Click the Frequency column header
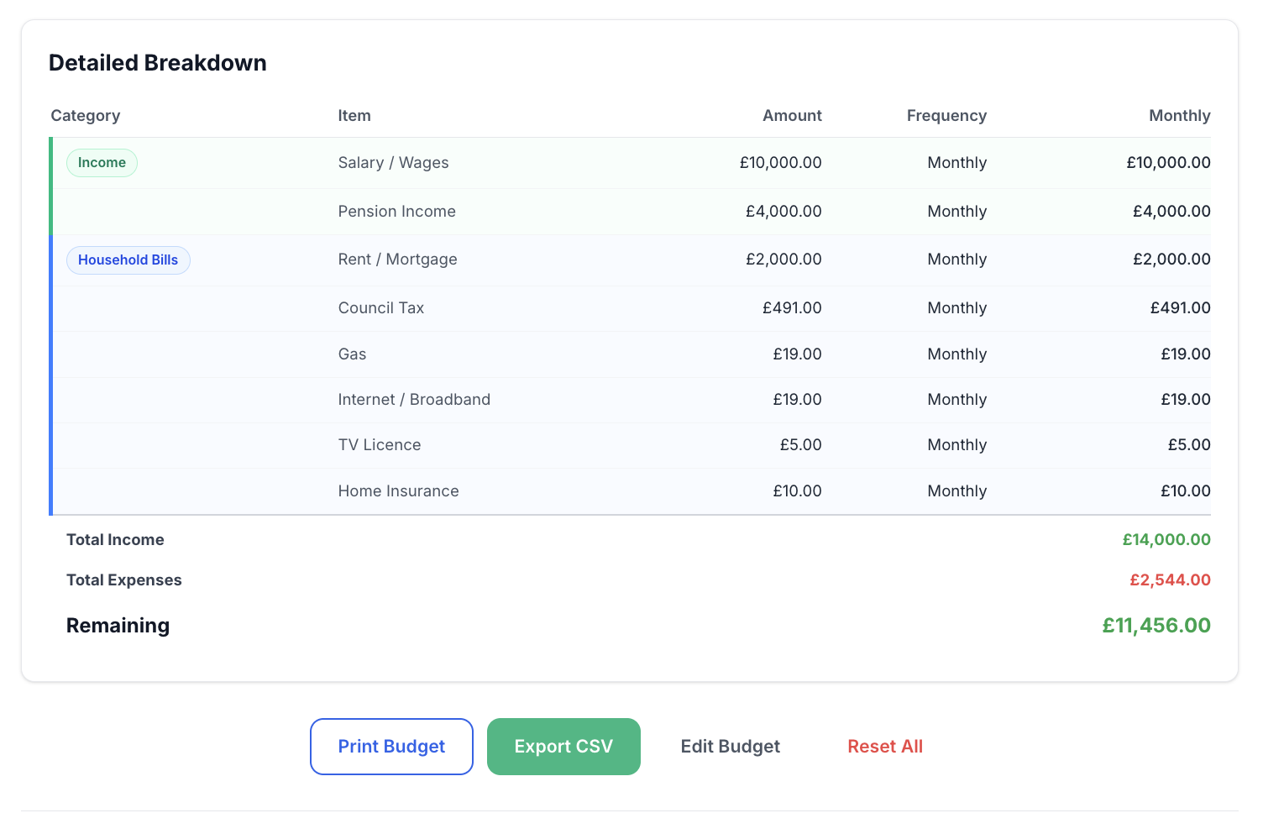This screenshot has width=1263, height=813. 946,116
